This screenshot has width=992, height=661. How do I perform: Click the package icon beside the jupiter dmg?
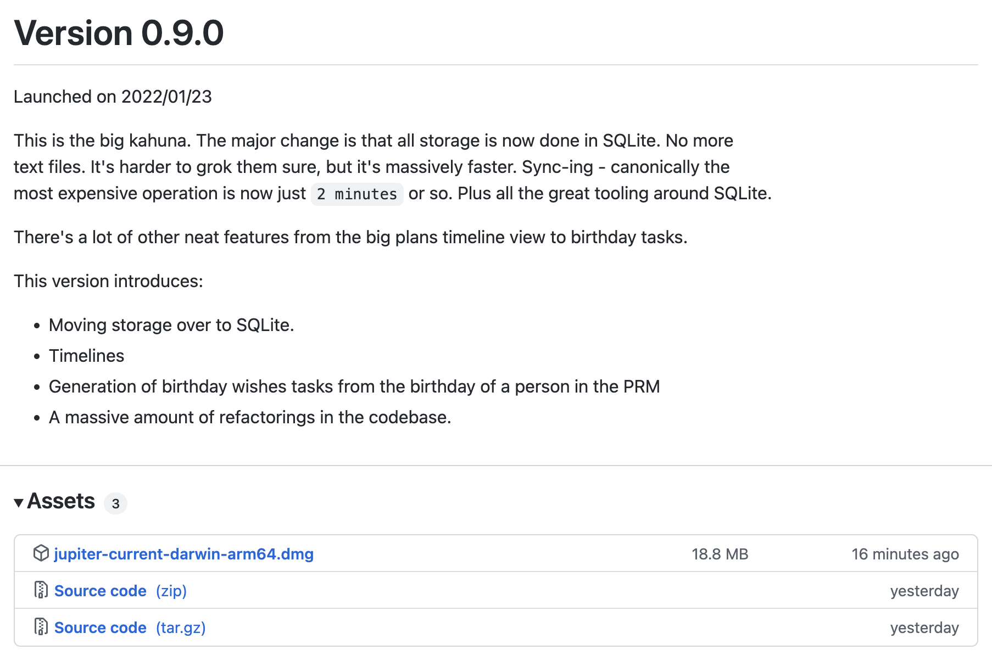point(41,553)
